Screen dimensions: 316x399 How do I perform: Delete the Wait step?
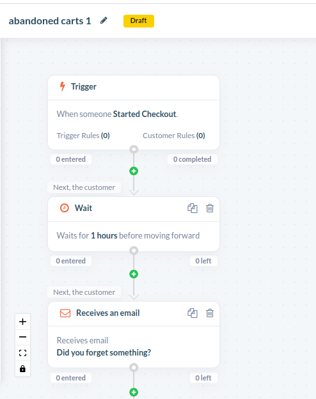click(210, 208)
